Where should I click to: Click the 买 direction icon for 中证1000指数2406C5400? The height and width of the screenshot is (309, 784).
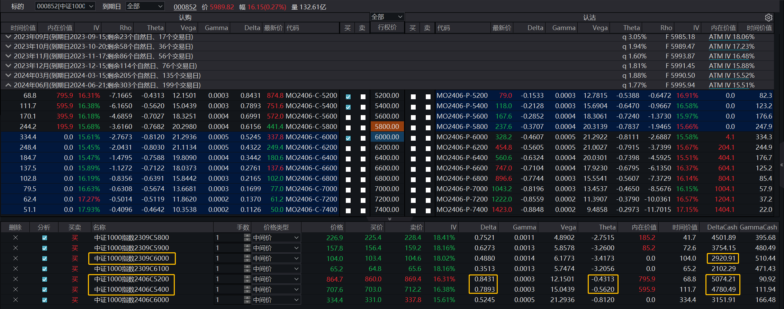point(75,290)
